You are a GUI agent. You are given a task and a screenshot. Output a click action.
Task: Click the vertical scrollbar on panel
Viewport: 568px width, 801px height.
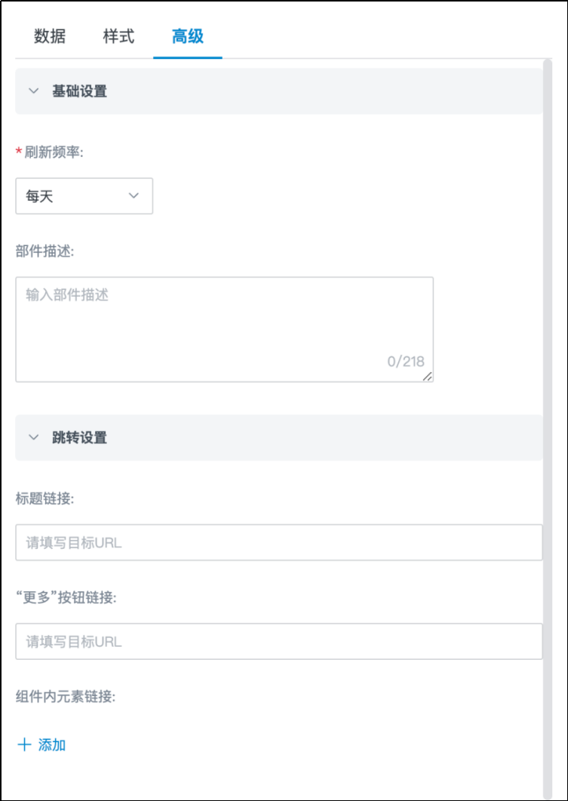[548, 423]
